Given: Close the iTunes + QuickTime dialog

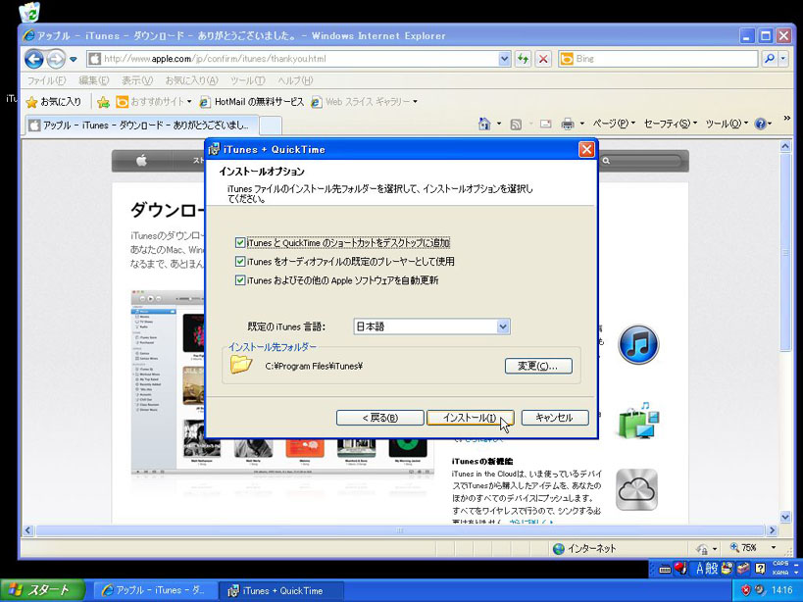Looking at the screenshot, I should pyautogui.click(x=586, y=149).
